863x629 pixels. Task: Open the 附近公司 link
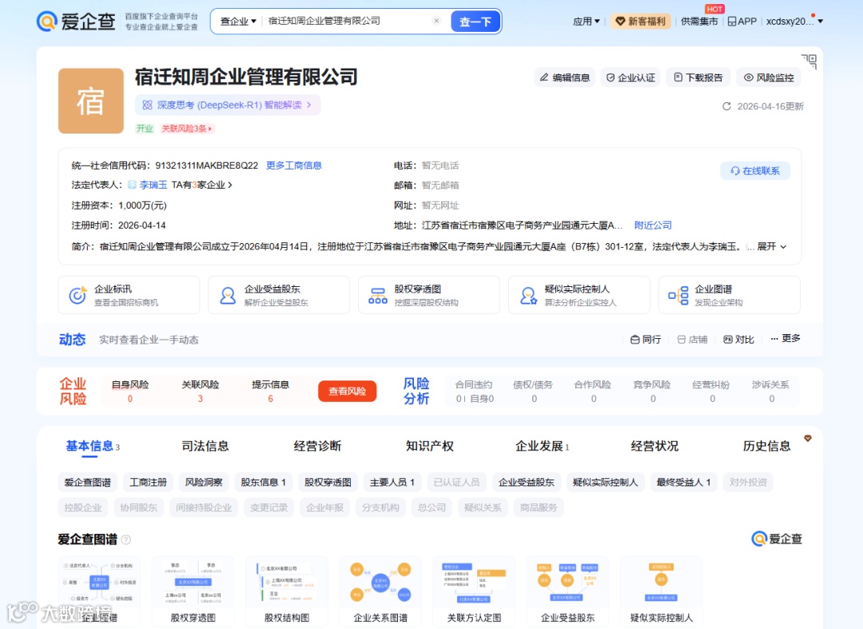pos(653,225)
